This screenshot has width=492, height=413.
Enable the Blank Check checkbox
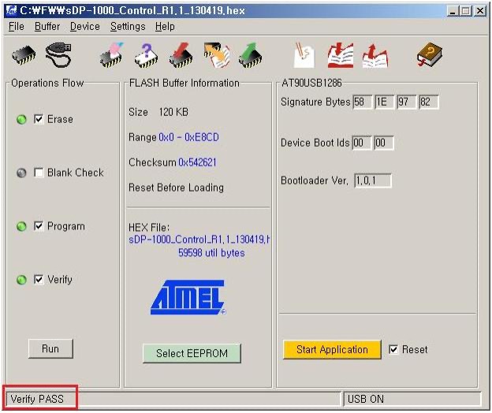39,173
